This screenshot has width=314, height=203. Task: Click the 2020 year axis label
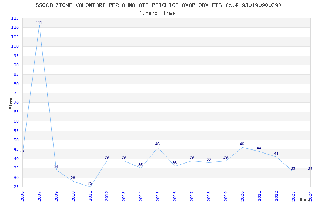[242, 196]
